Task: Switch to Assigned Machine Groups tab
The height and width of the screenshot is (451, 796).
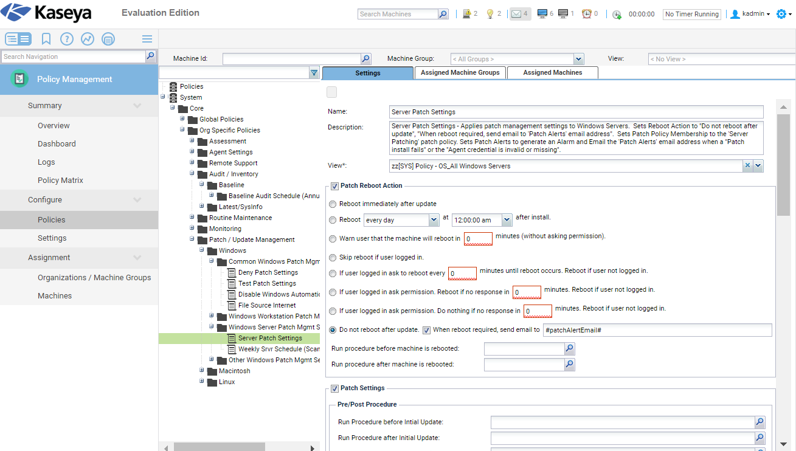Action: tap(460, 73)
